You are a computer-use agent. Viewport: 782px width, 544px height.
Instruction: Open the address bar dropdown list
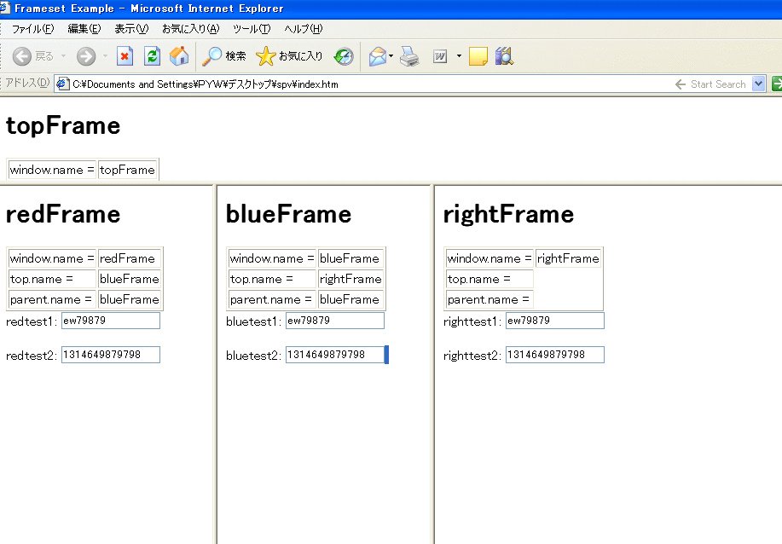coord(759,84)
